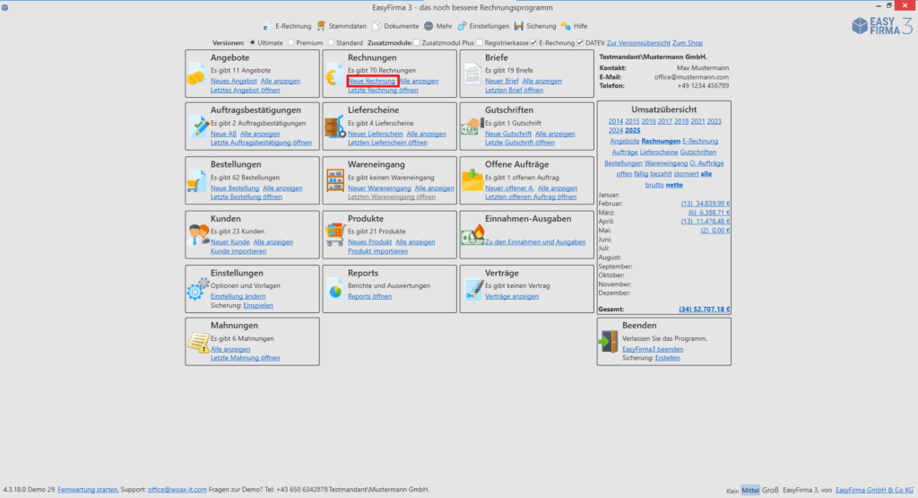Open the Februar revenue amount link
The image size is (918, 498).
705,204
